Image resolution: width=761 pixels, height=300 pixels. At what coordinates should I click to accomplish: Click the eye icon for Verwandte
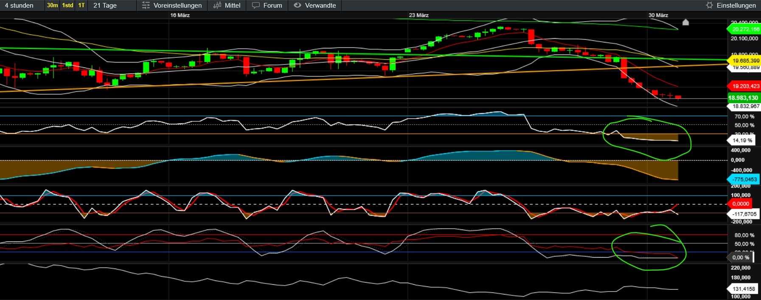pyautogui.click(x=298, y=5)
